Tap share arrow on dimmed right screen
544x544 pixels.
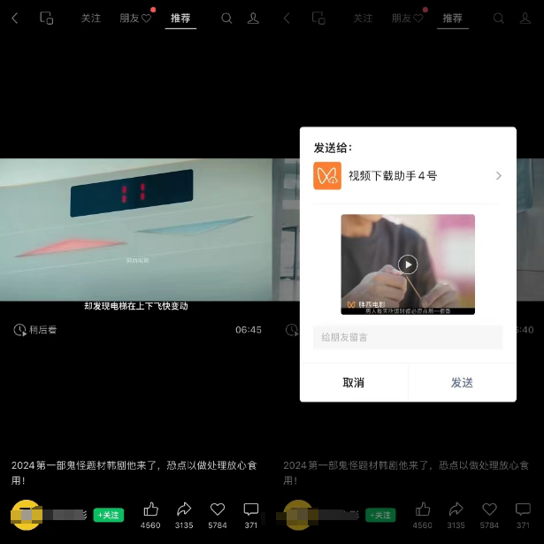[x=456, y=510]
